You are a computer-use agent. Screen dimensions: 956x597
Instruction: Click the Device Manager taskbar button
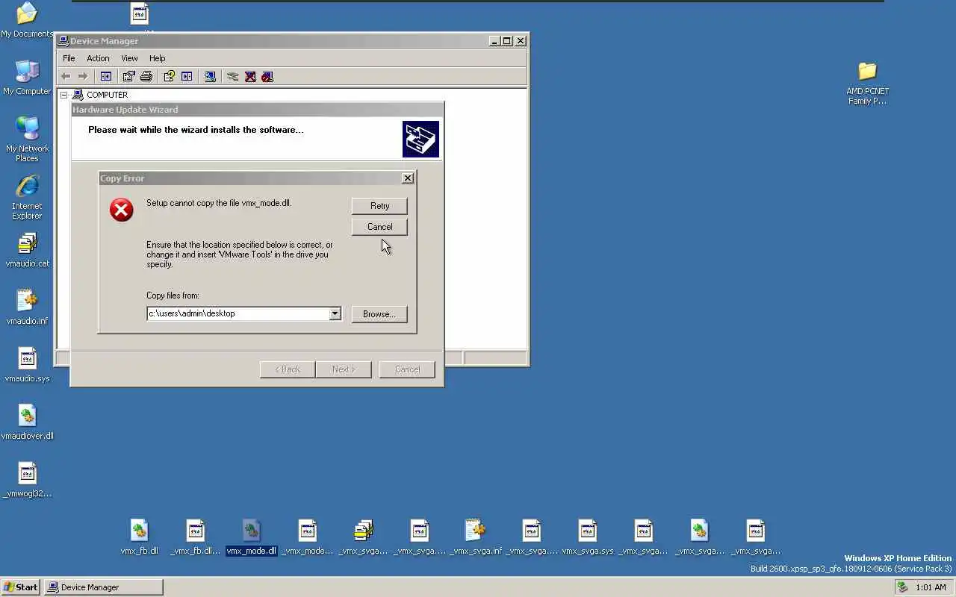point(103,587)
